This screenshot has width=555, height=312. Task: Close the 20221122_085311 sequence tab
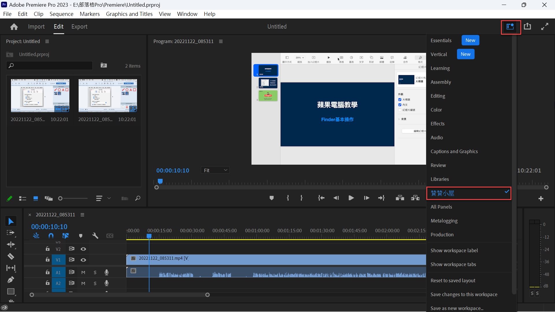click(x=29, y=215)
